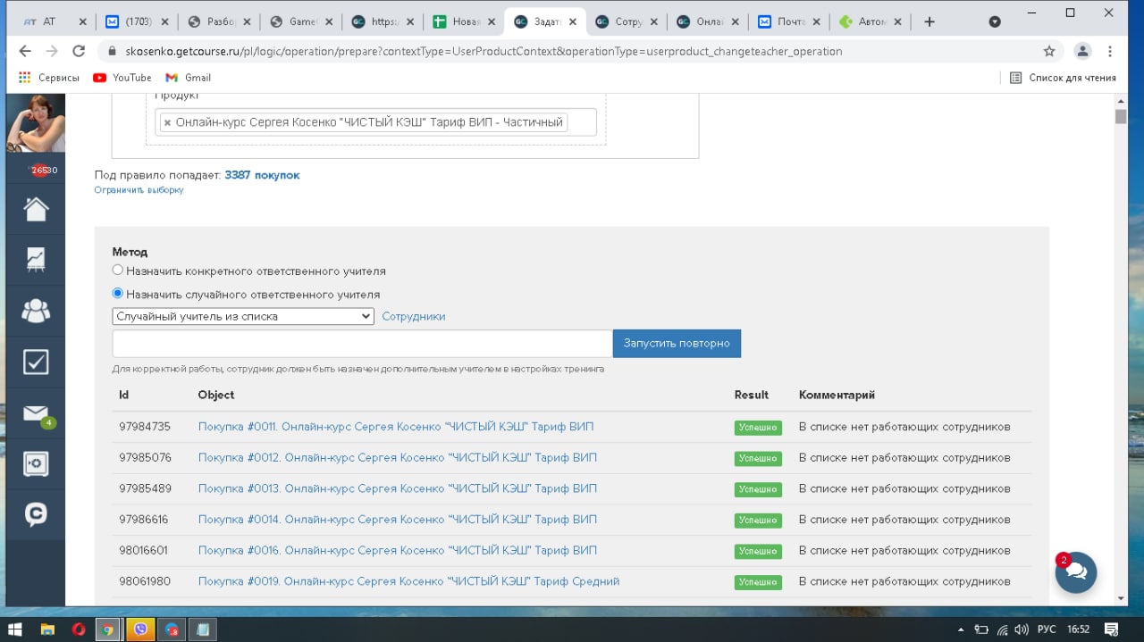This screenshot has height=642, width=1144.
Task: Open the notification center in the taskbar
Action: tap(1111, 629)
